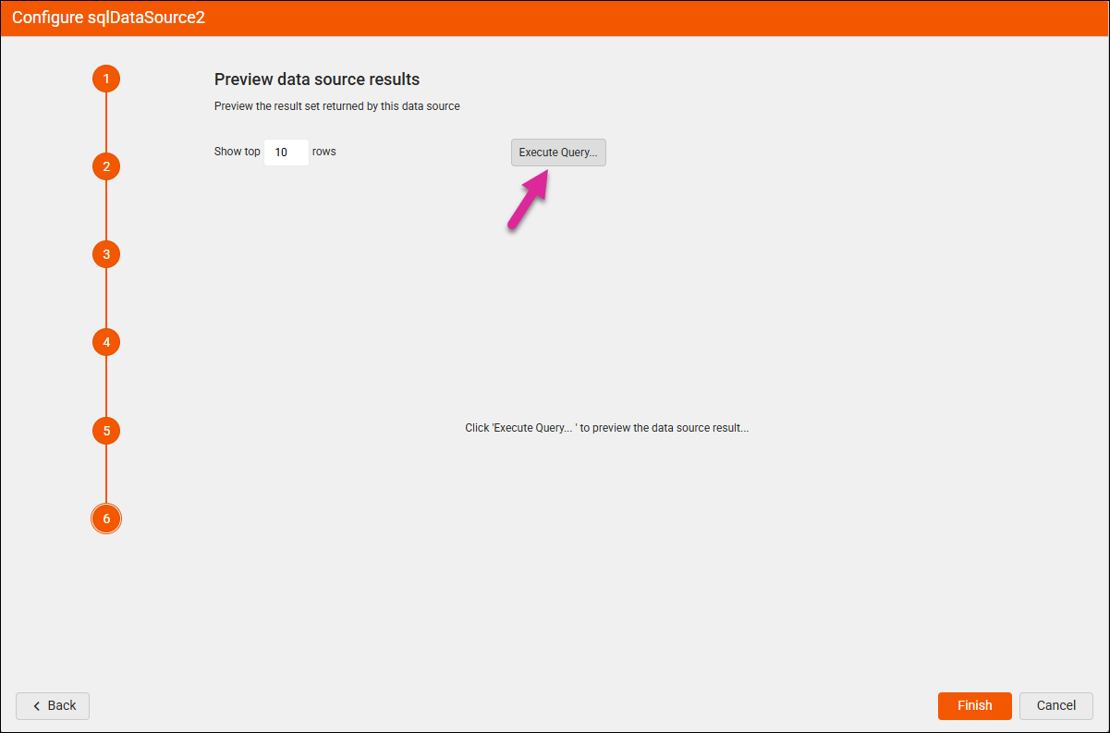The width and height of the screenshot is (1110, 733).
Task: Select wizard step 3 circle
Action: coord(106,254)
